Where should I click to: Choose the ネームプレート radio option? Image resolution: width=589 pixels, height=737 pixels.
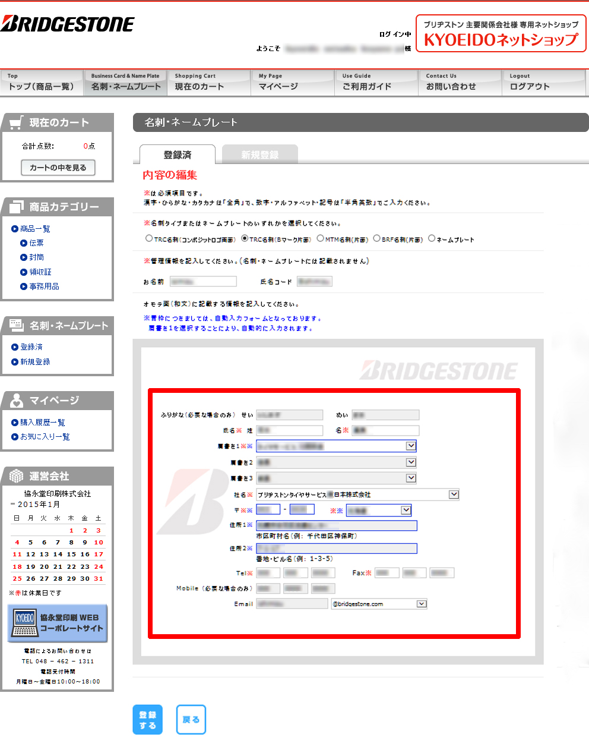click(432, 238)
